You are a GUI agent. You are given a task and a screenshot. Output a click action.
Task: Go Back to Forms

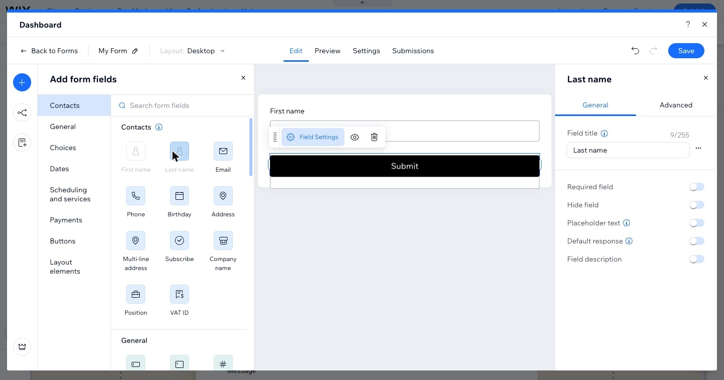49,51
